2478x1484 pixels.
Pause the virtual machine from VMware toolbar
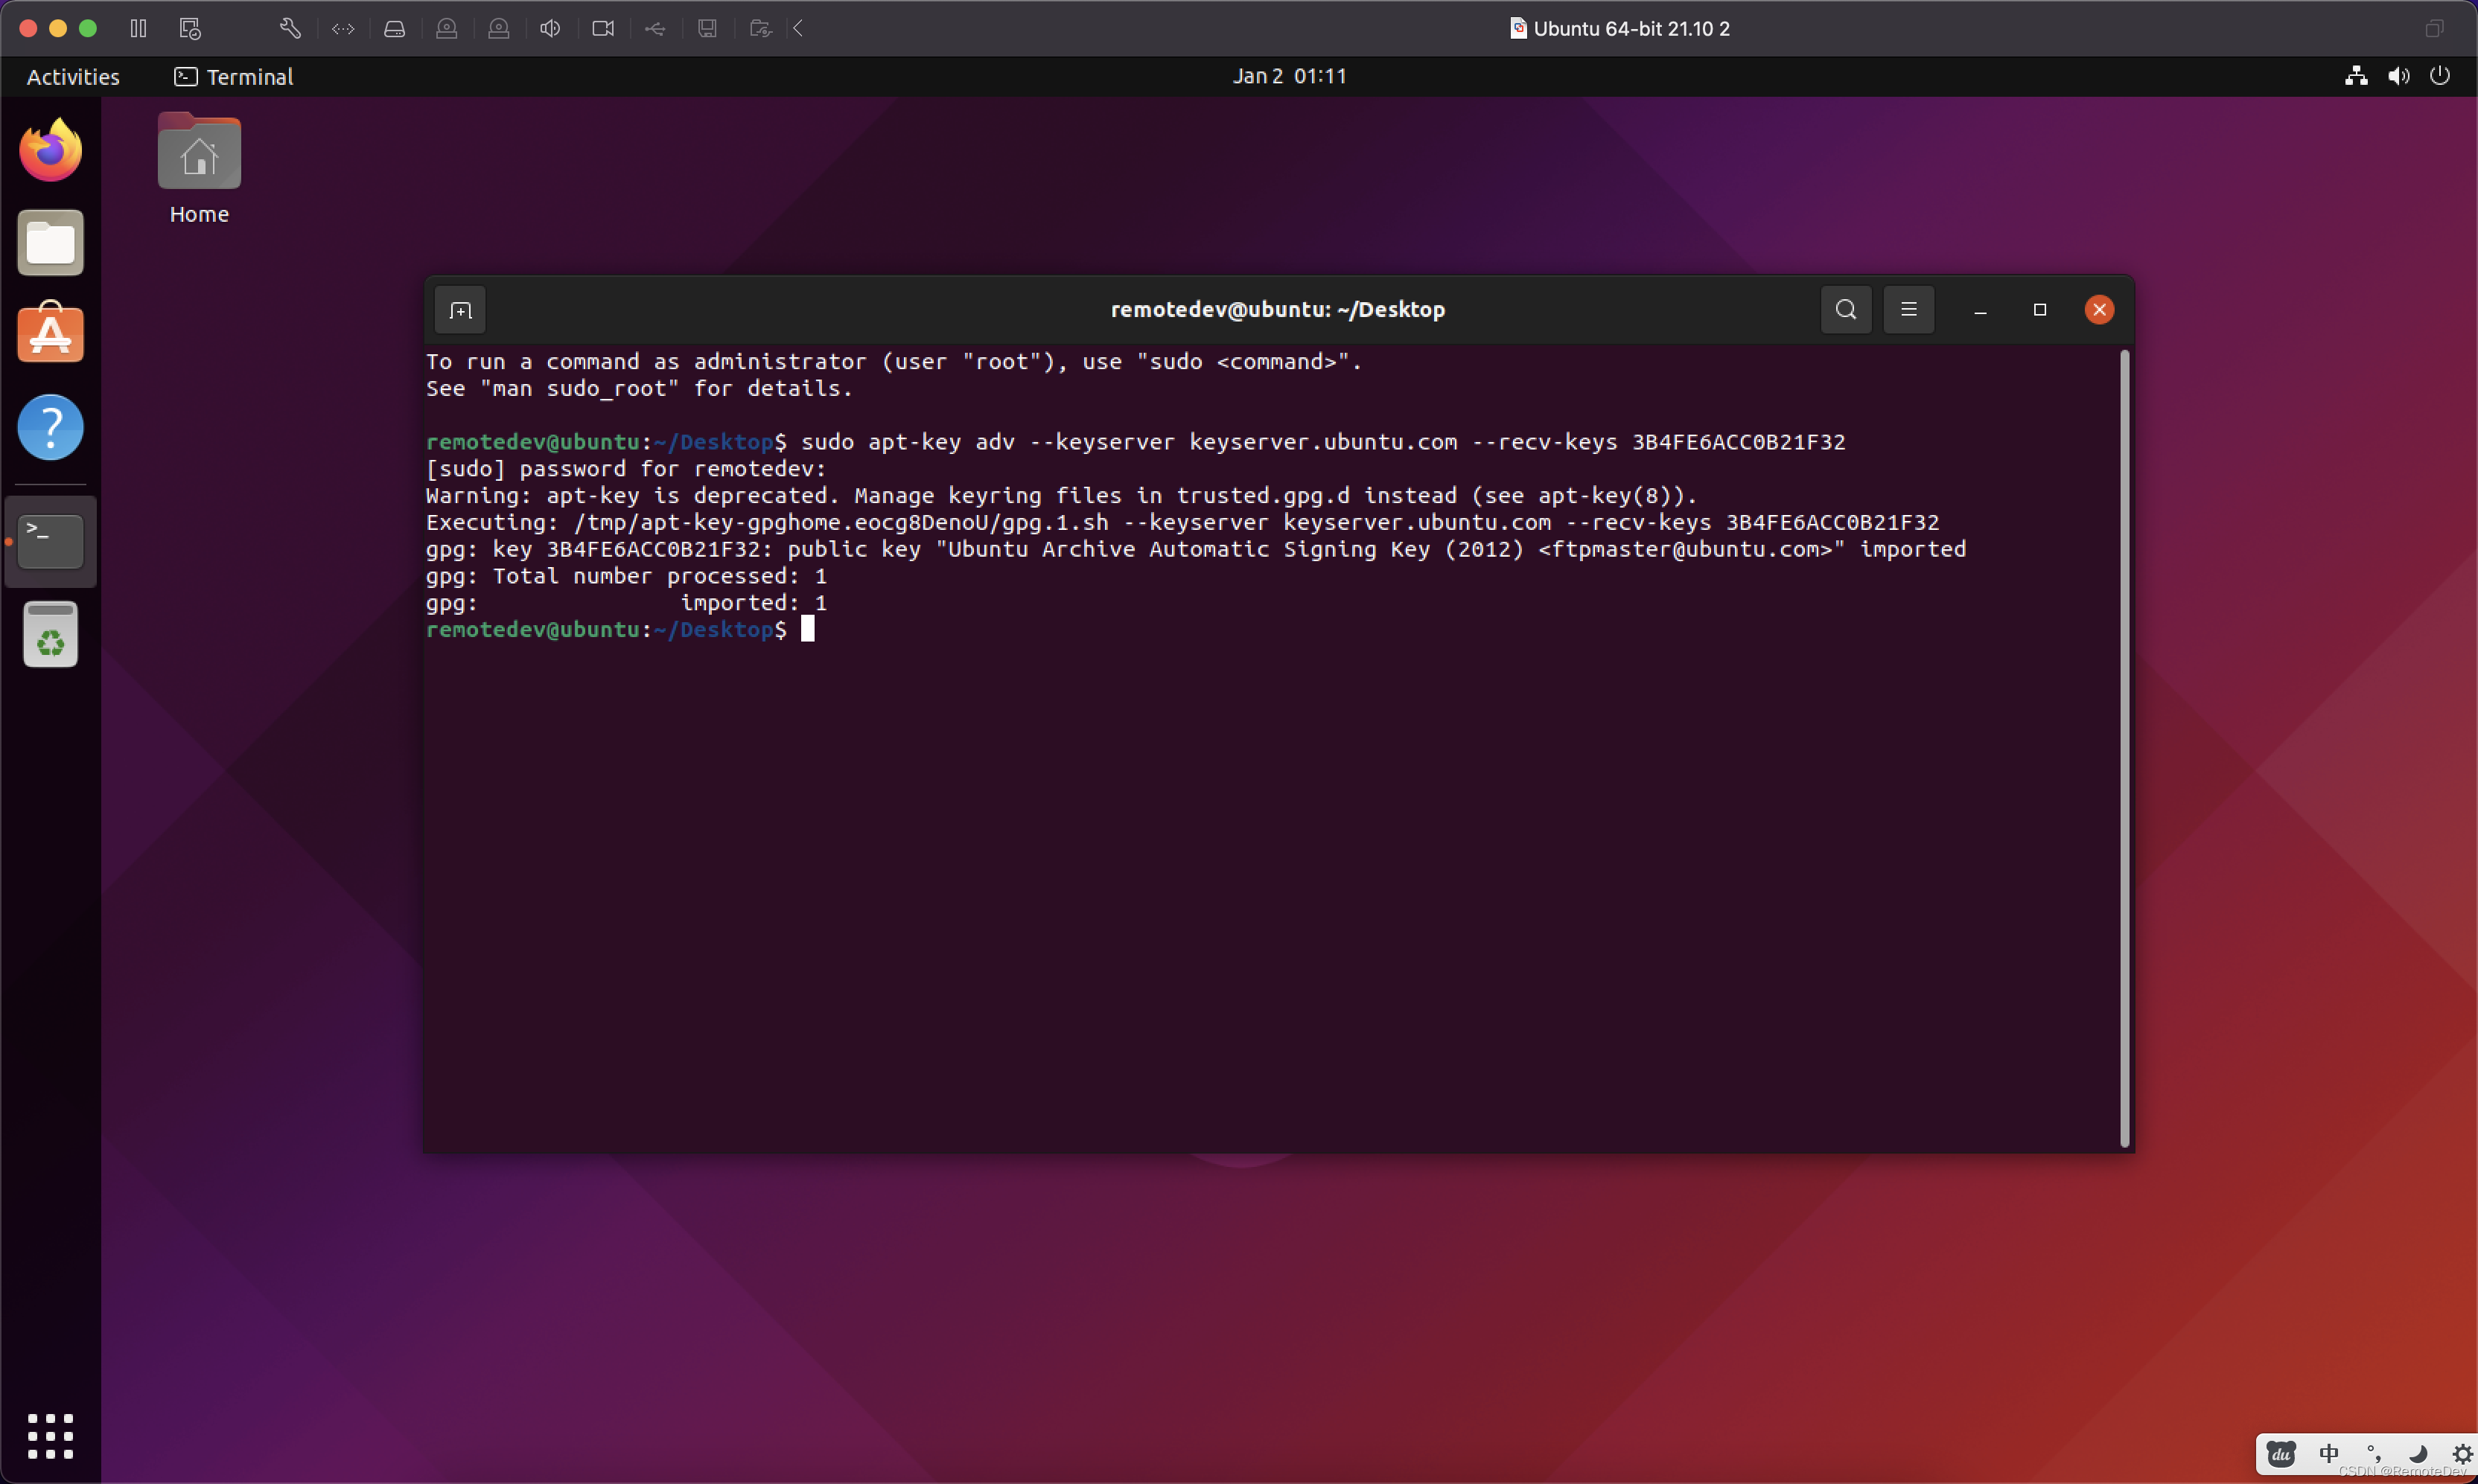click(x=138, y=29)
